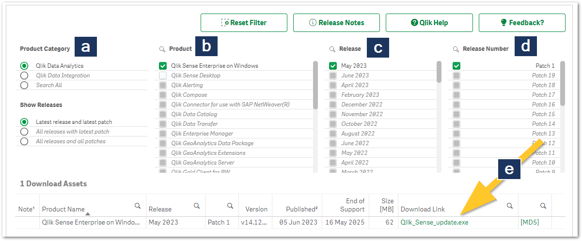Viewport: 582px width, 241px height.
Task: Click the Version column header
Action: [256, 210]
